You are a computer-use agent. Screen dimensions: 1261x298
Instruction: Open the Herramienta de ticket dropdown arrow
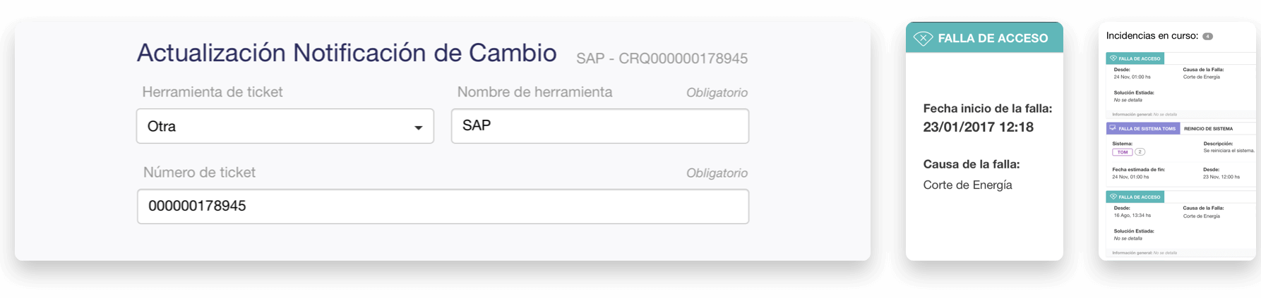pyautogui.click(x=418, y=128)
